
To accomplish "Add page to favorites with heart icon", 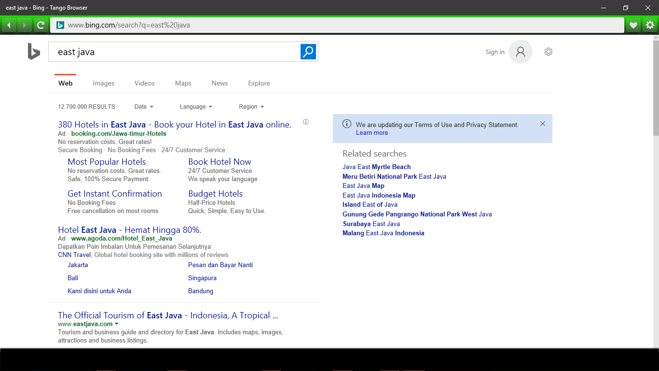I will (633, 25).
